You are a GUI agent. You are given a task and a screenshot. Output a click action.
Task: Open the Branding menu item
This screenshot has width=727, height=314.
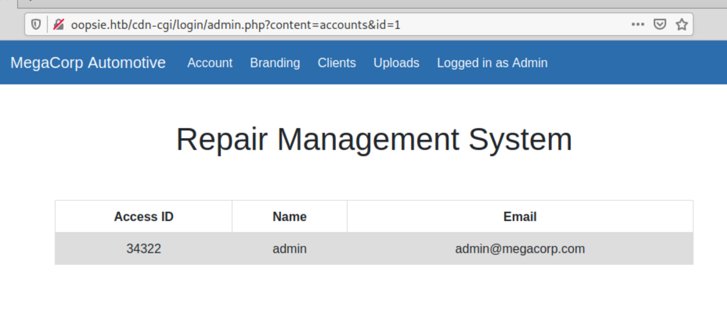pos(275,63)
